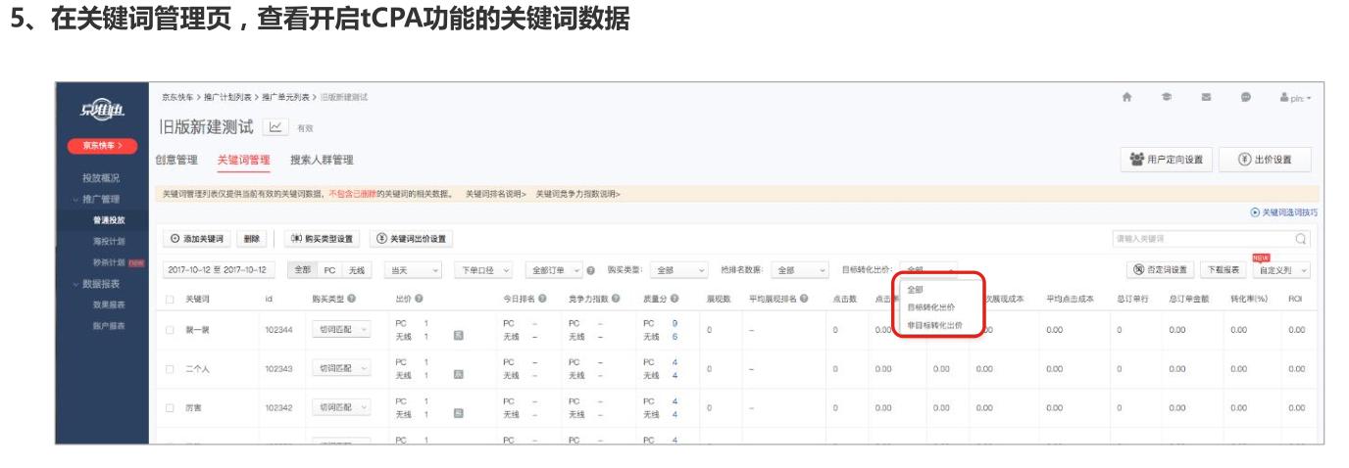The image size is (1349, 468).
Task: Click the trend chart icon beside 旧版新建测试
Action: (276, 127)
